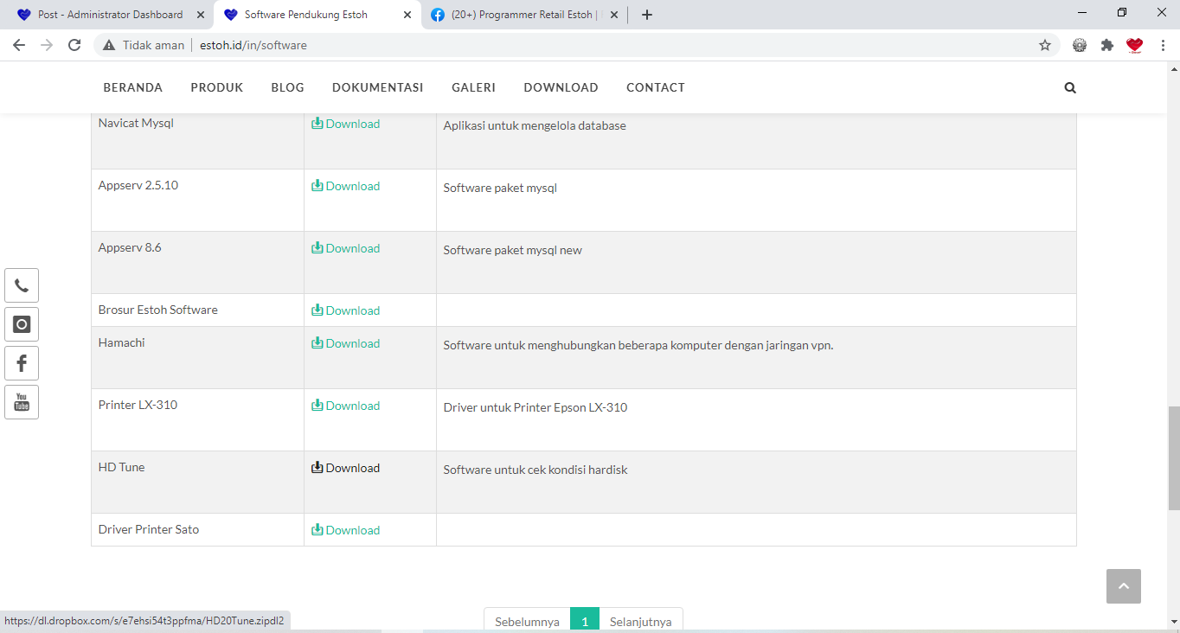Screen dimensions: 1180x633
Task: Click text 'Software paket mysql new'
Action: 513,250
